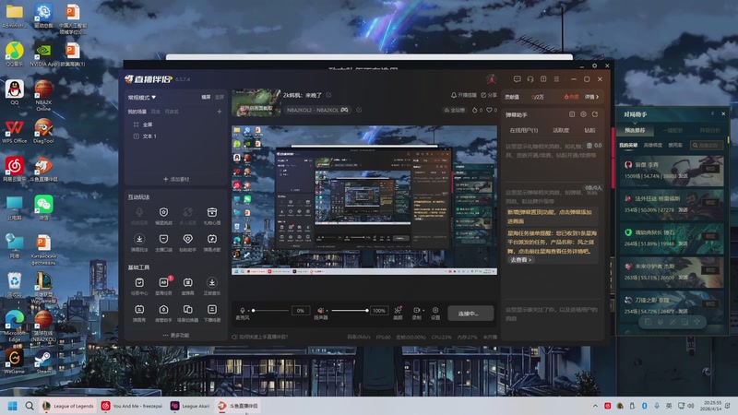Mute the 扬声器 speaker
This screenshot has width=738, height=415.
point(320,311)
